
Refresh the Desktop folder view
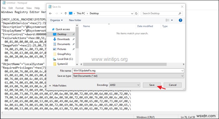pyautogui.click(x=136, y=13)
